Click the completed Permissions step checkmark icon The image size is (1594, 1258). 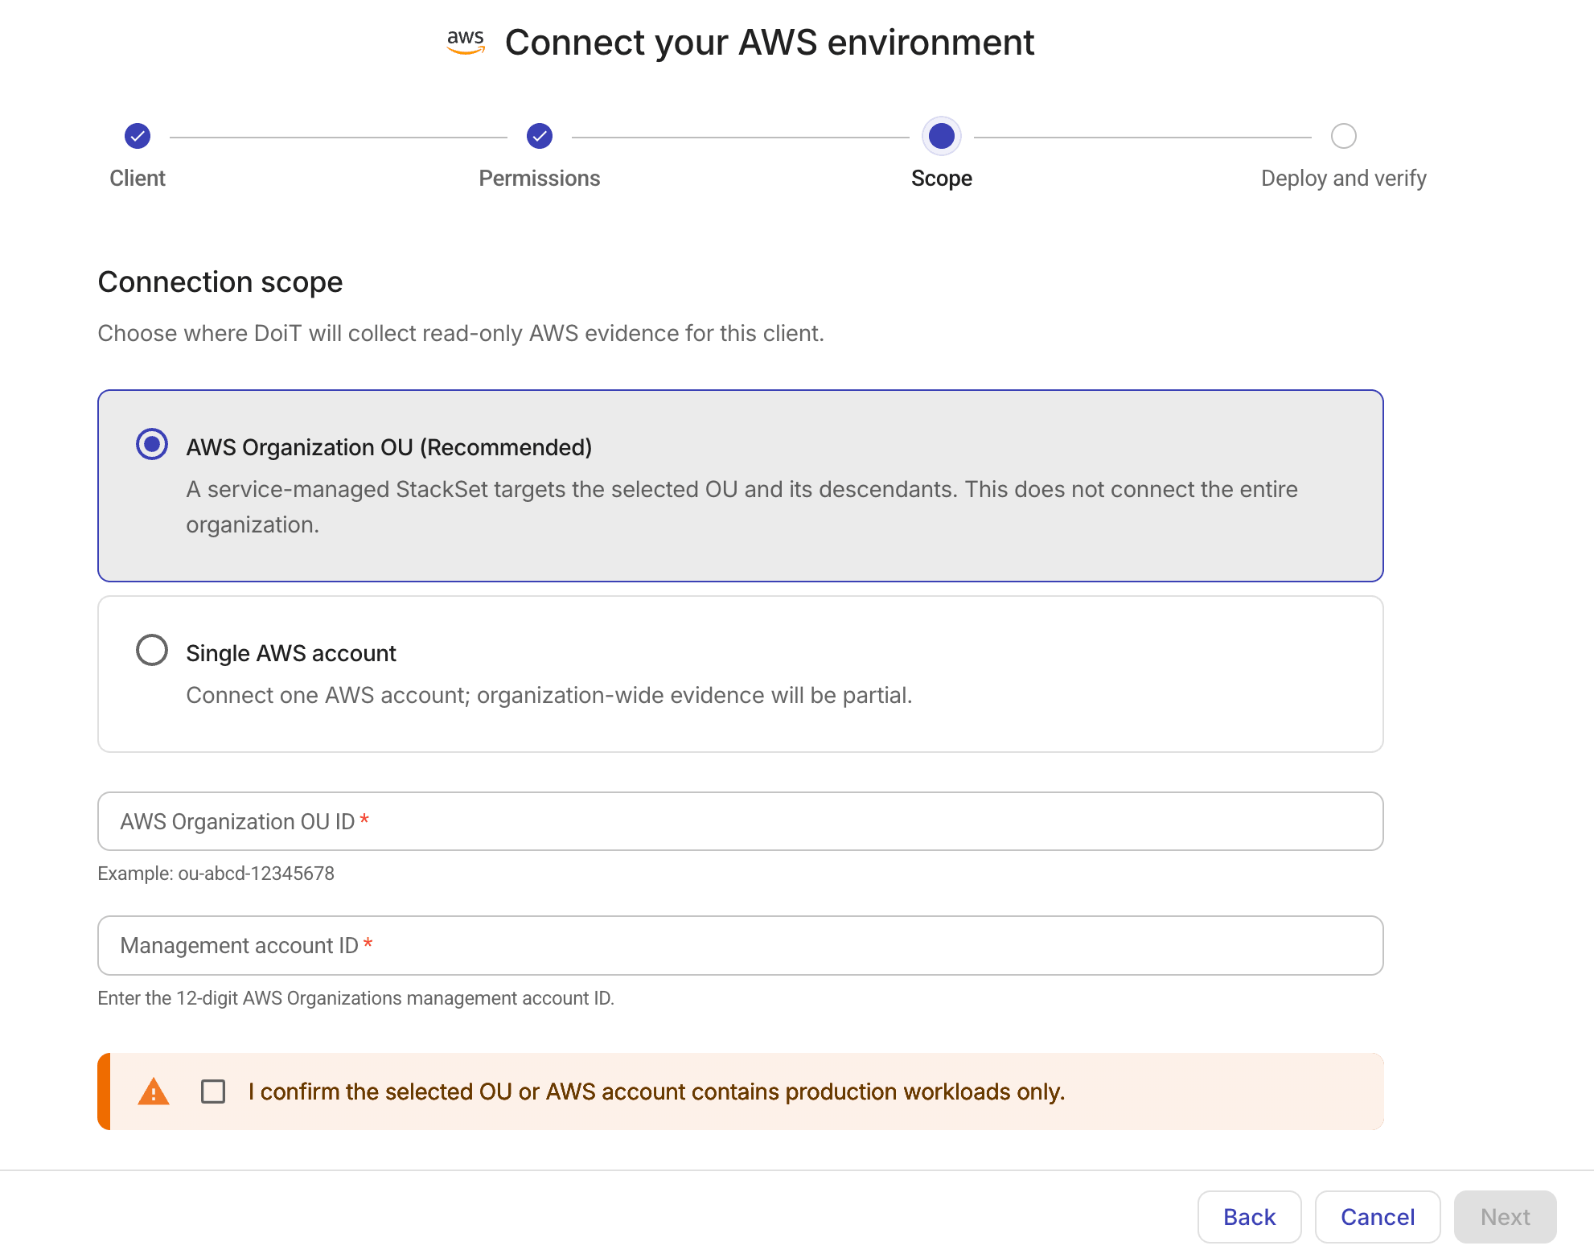[540, 136]
